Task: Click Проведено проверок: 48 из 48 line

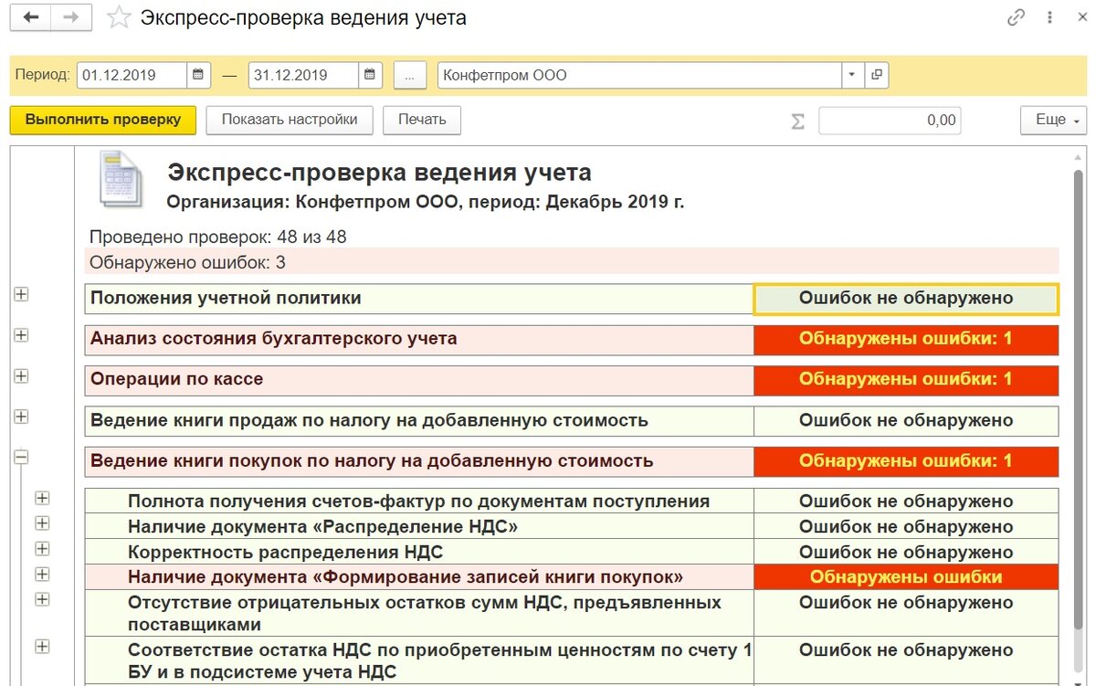Action: coord(217,237)
